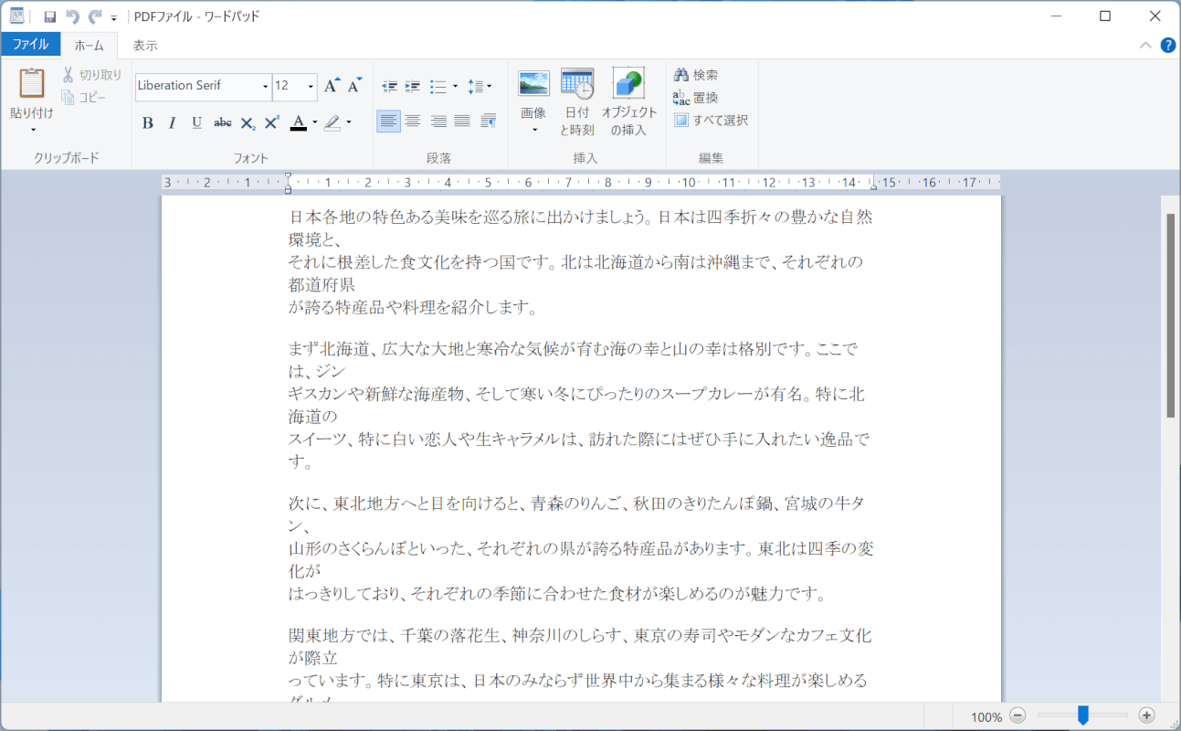The width and height of the screenshot is (1181, 731).
Task: Click the first-line indent marker on ruler
Action: click(288, 176)
